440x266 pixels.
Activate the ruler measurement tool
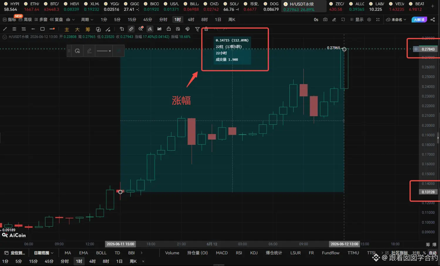pyautogui.click(x=131, y=29)
